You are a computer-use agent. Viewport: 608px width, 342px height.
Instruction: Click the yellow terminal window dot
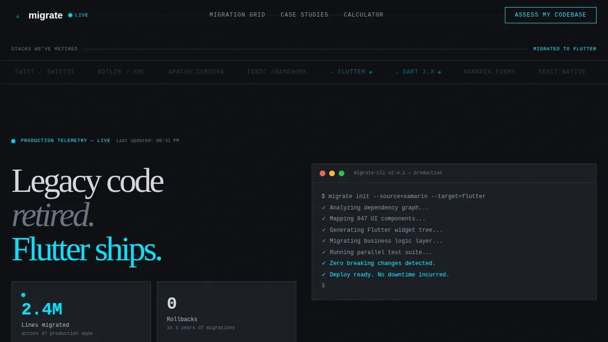[x=332, y=173]
